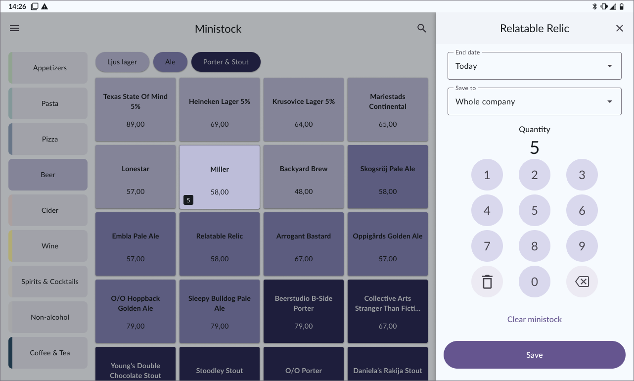Select the Daniela's Rakija Stout tile

click(388, 364)
